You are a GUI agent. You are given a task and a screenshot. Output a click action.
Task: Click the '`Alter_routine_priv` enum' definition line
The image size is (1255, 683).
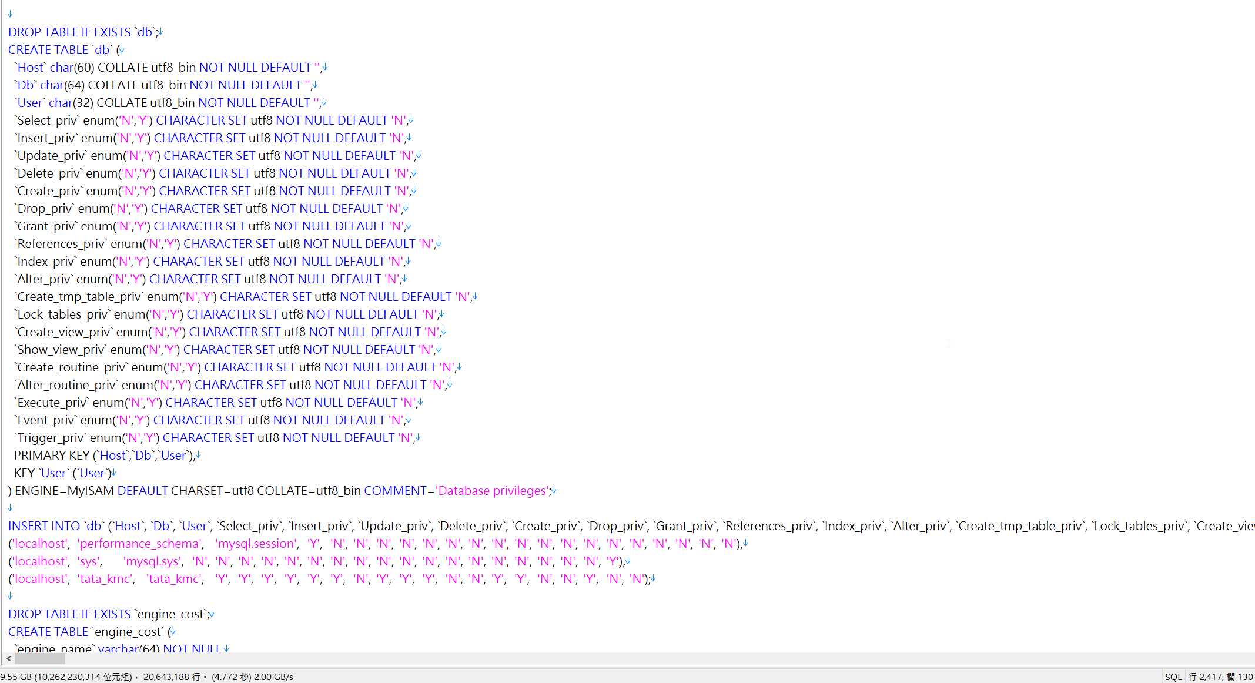tap(230, 385)
